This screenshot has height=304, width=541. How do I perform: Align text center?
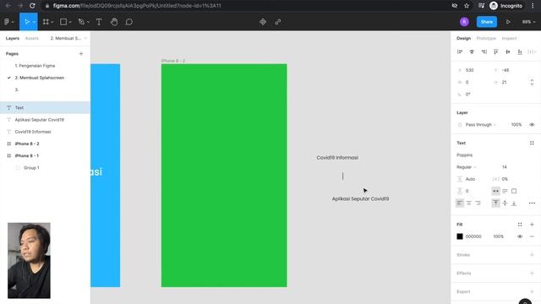click(468, 203)
